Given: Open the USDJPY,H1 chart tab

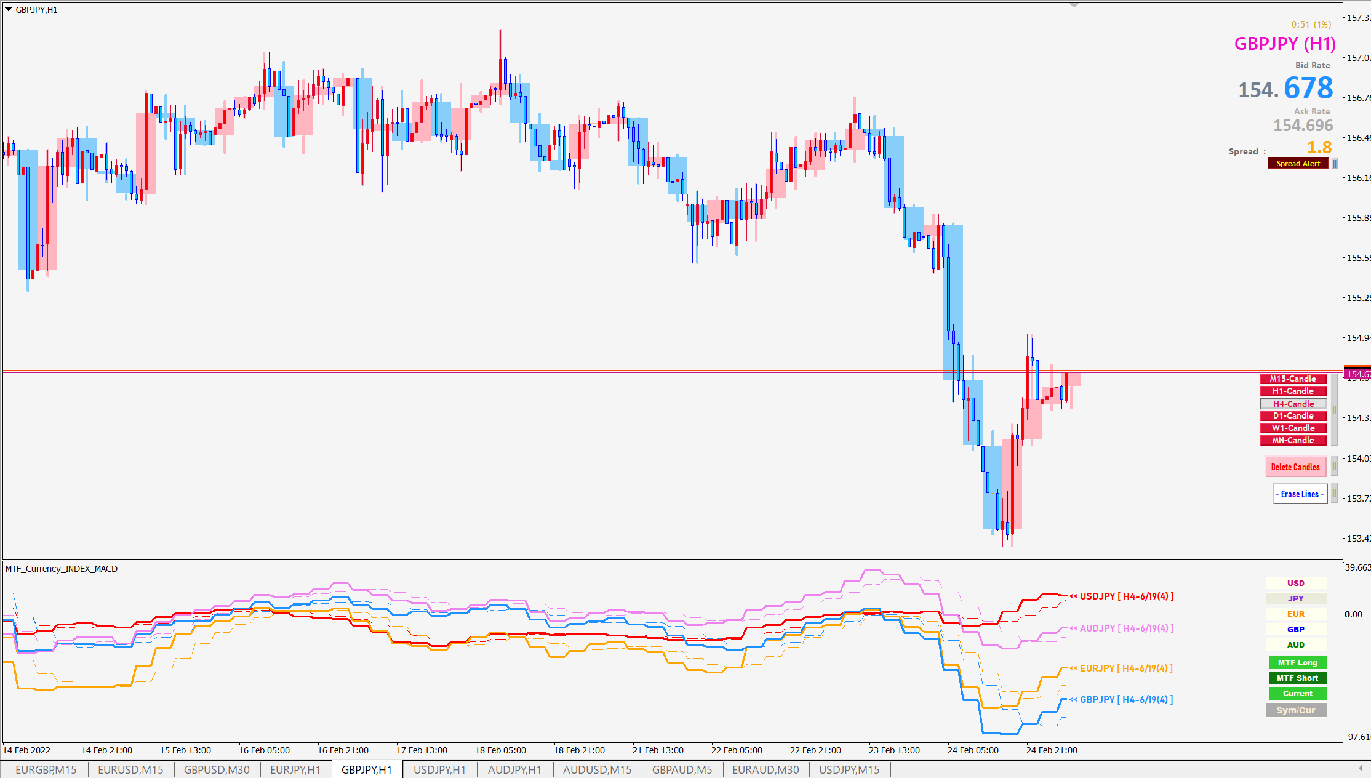Looking at the screenshot, I should [439, 769].
